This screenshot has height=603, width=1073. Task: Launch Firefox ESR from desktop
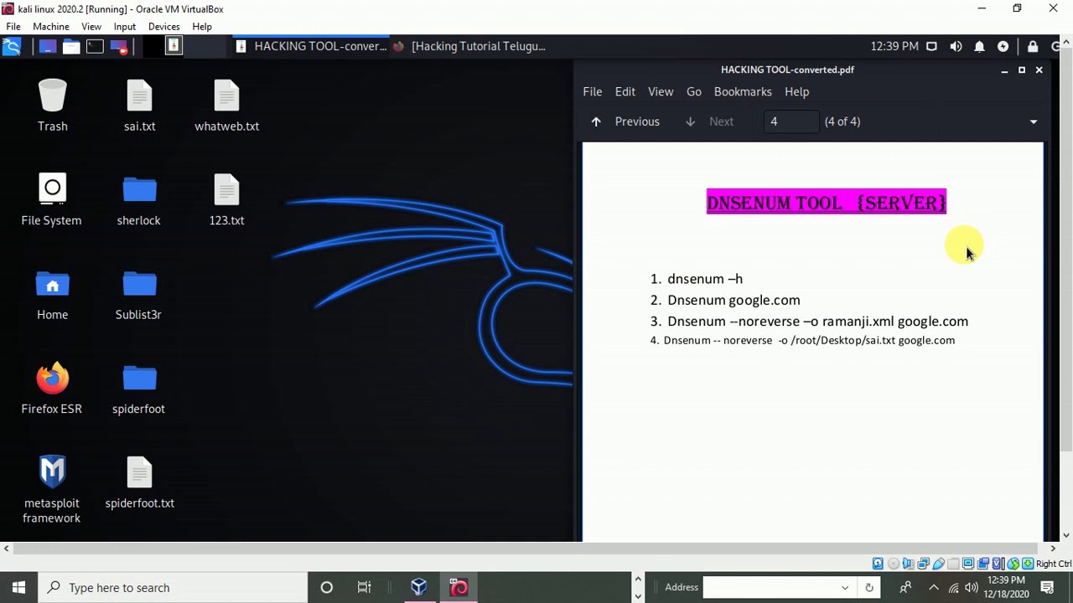51,389
